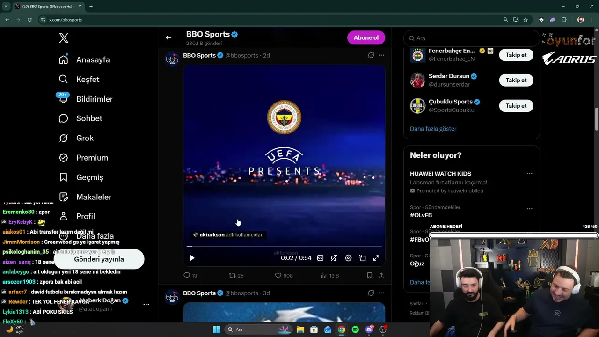Open Çubuklu Sports profile avatar
The width and height of the screenshot is (599, 337).
[417, 106]
